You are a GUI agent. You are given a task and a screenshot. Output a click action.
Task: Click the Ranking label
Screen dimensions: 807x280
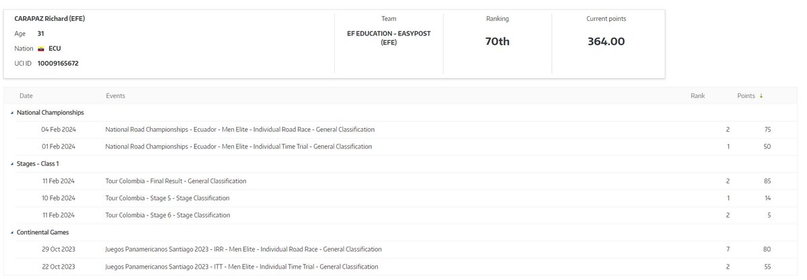tap(498, 19)
